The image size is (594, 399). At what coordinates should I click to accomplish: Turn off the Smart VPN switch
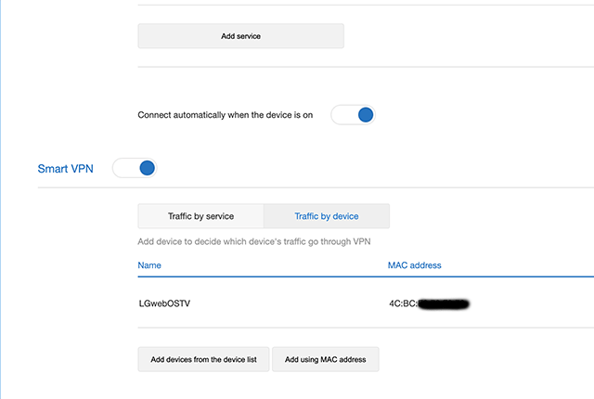click(135, 169)
